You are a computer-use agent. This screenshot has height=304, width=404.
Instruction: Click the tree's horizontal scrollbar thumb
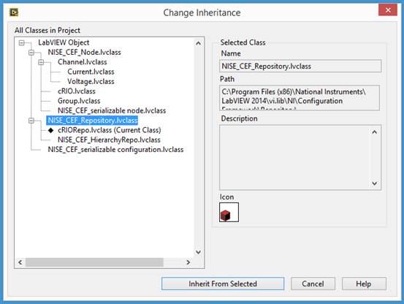pyautogui.click(x=94, y=262)
